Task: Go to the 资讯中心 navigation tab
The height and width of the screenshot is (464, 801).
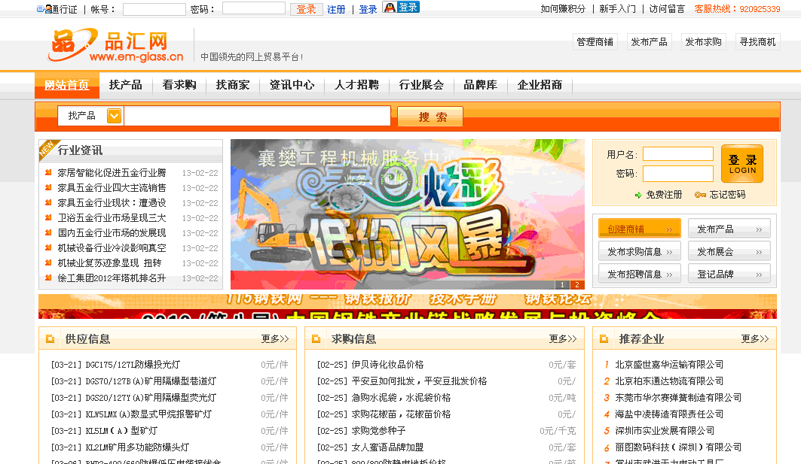Action: coord(292,85)
